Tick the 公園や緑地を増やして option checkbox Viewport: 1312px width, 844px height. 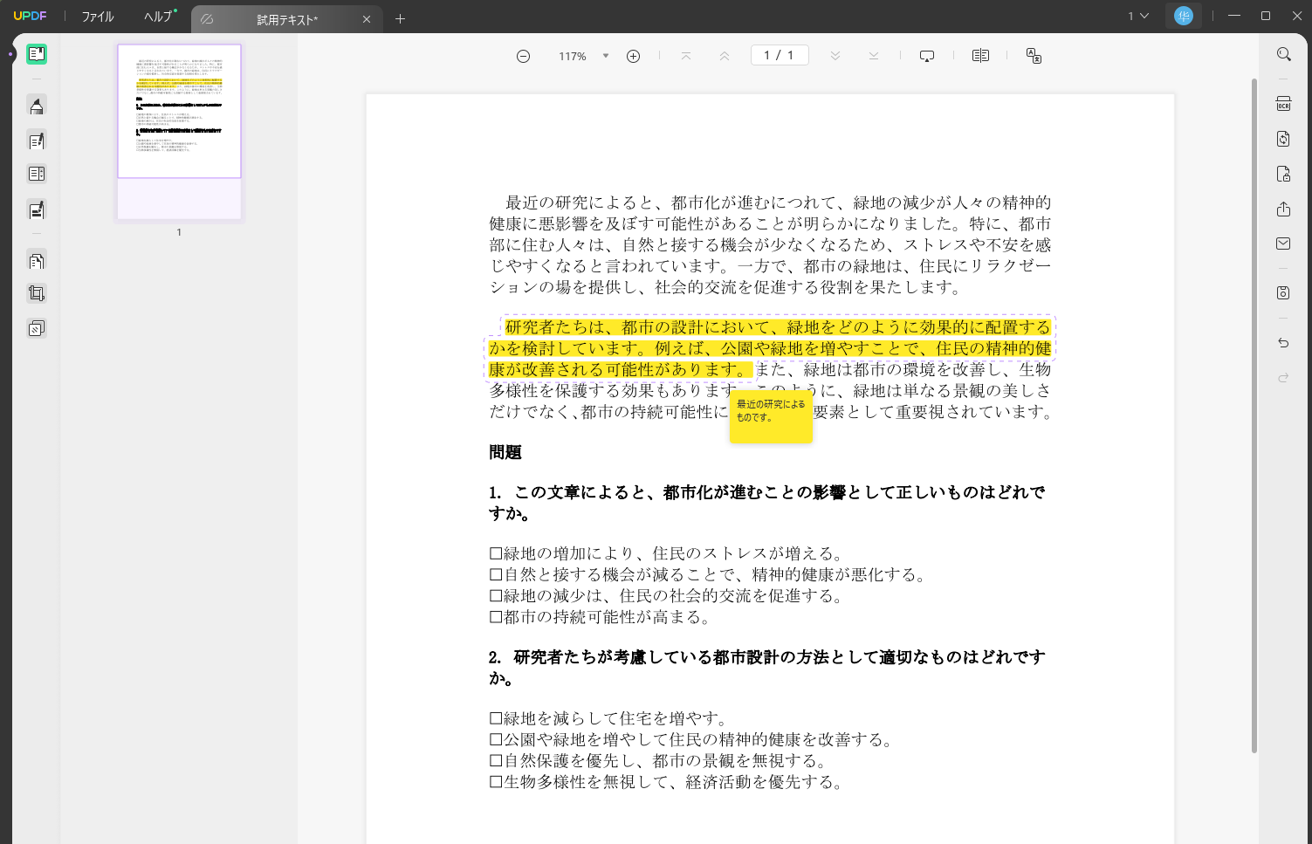(495, 738)
